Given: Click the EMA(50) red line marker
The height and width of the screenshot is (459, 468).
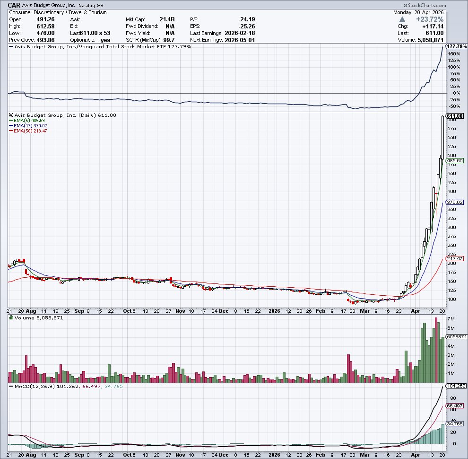Looking at the screenshot, I should pyautogui.click(x=11, y=131).
